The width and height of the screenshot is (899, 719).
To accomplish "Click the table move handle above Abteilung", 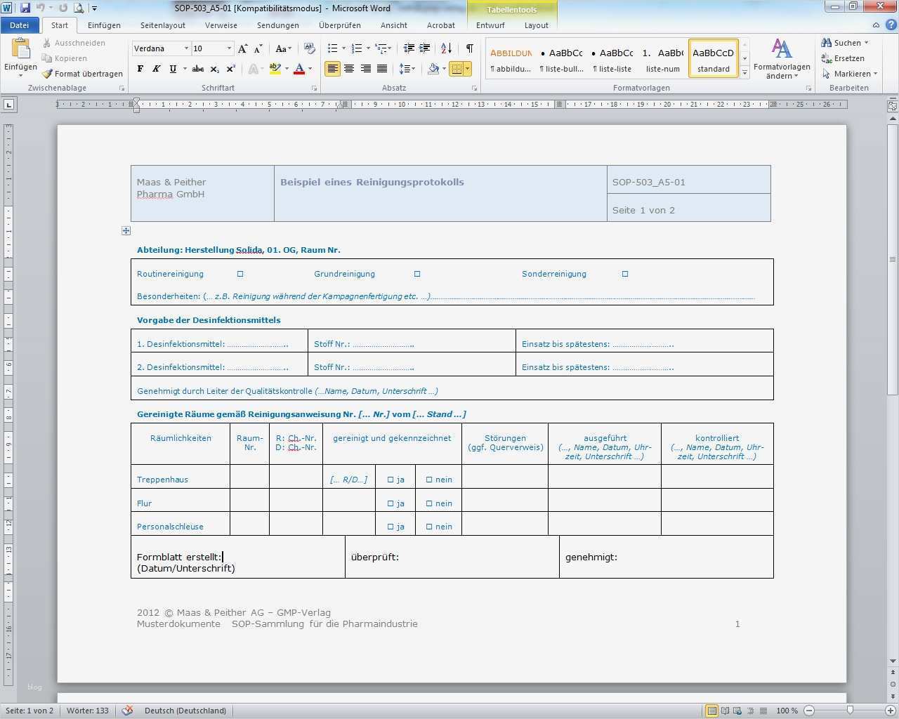I will [x=126, y=231].
